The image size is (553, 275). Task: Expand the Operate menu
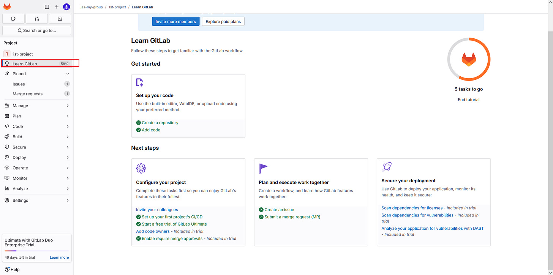[x=37, y=168]
